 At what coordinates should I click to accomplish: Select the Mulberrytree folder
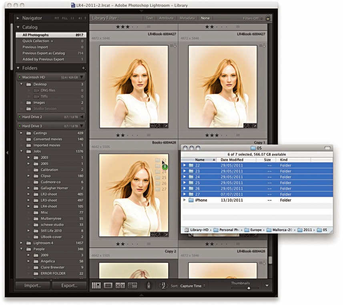(x=51, y=219)
